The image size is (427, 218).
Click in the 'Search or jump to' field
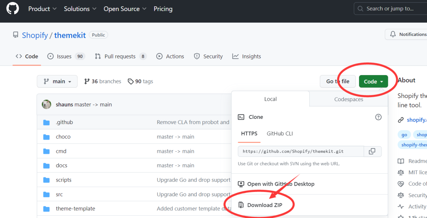390,9
